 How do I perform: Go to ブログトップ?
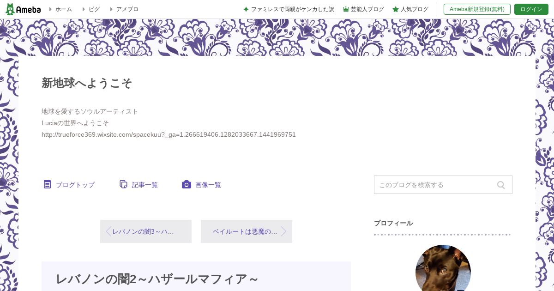75,185
